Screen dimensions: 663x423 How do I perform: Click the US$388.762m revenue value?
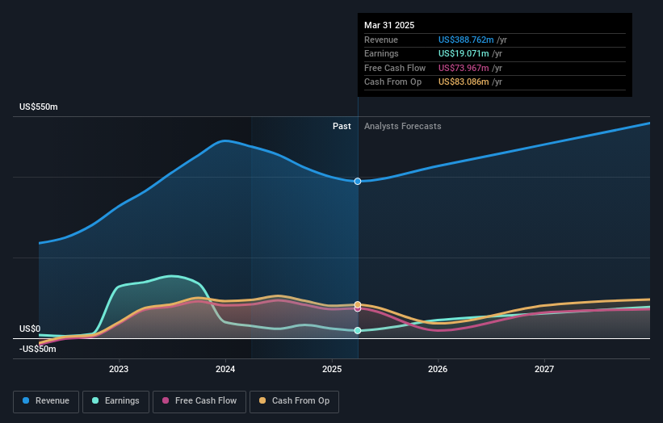click(466, 40)
